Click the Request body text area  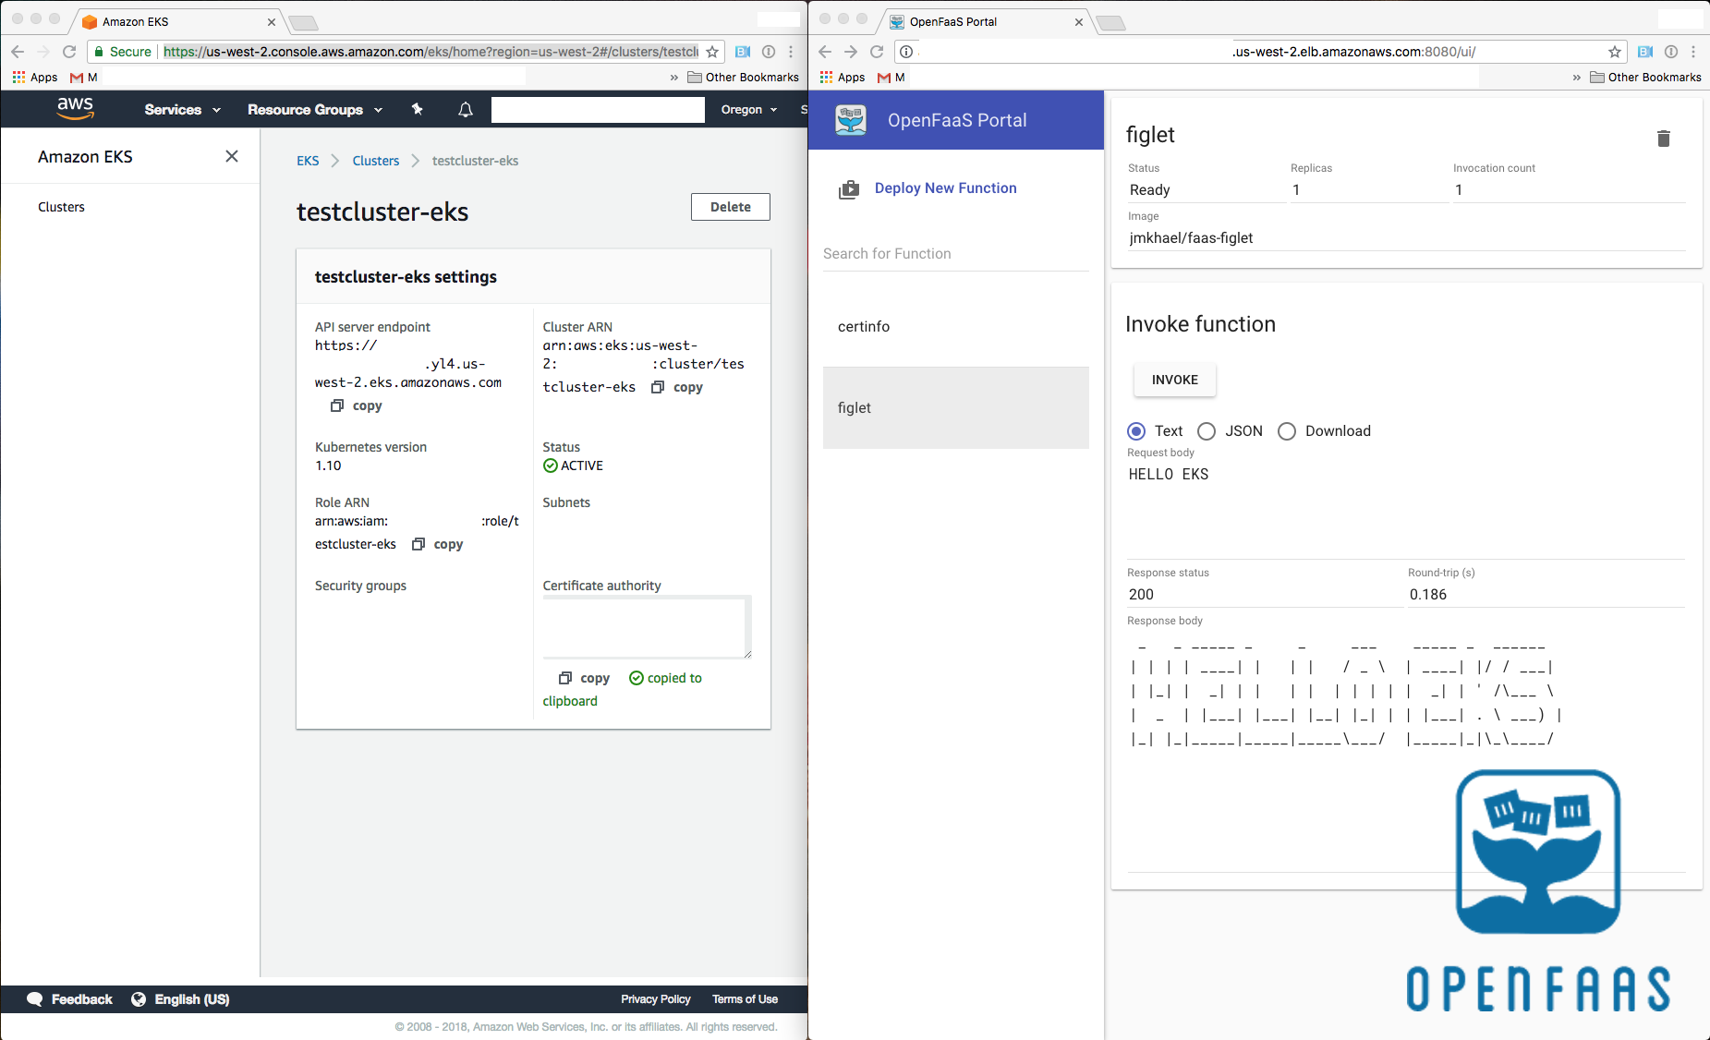1406,510
